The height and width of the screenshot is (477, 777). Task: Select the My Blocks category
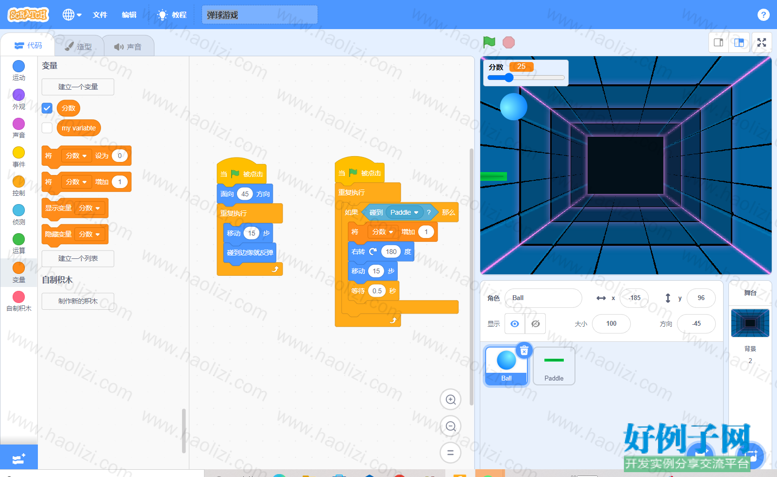click(x=19, y=301)
